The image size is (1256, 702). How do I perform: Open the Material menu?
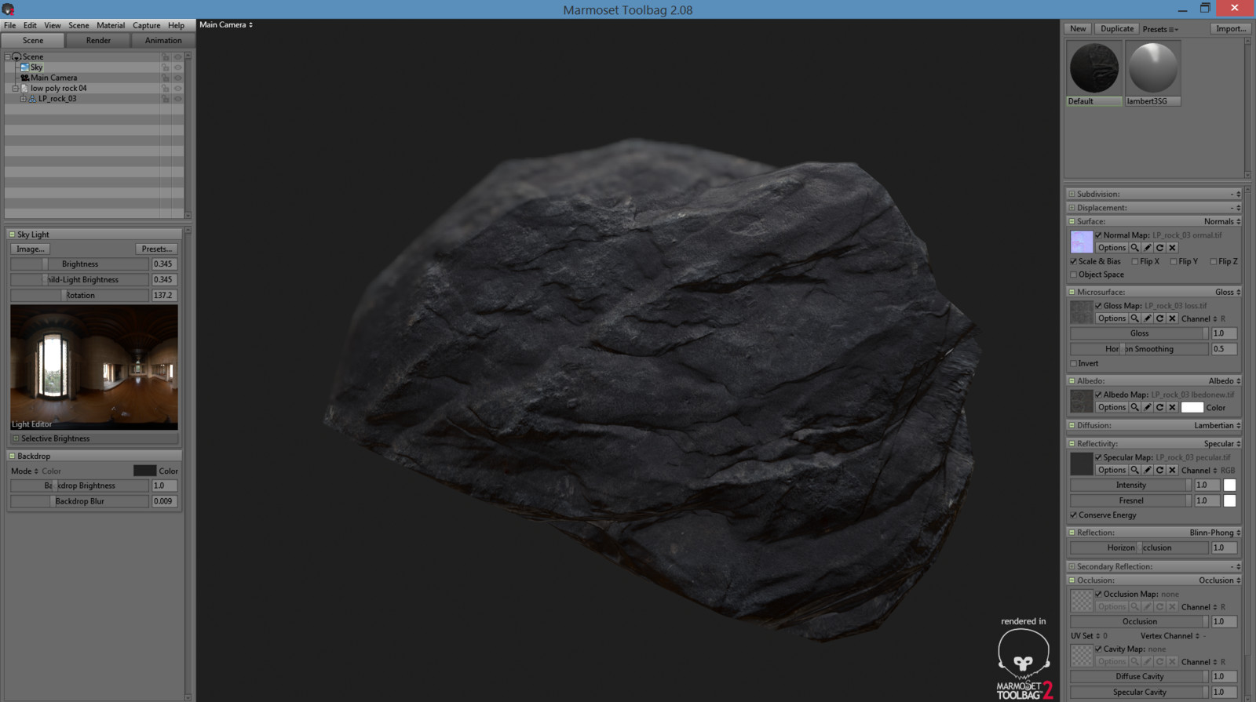coord(111,25)
